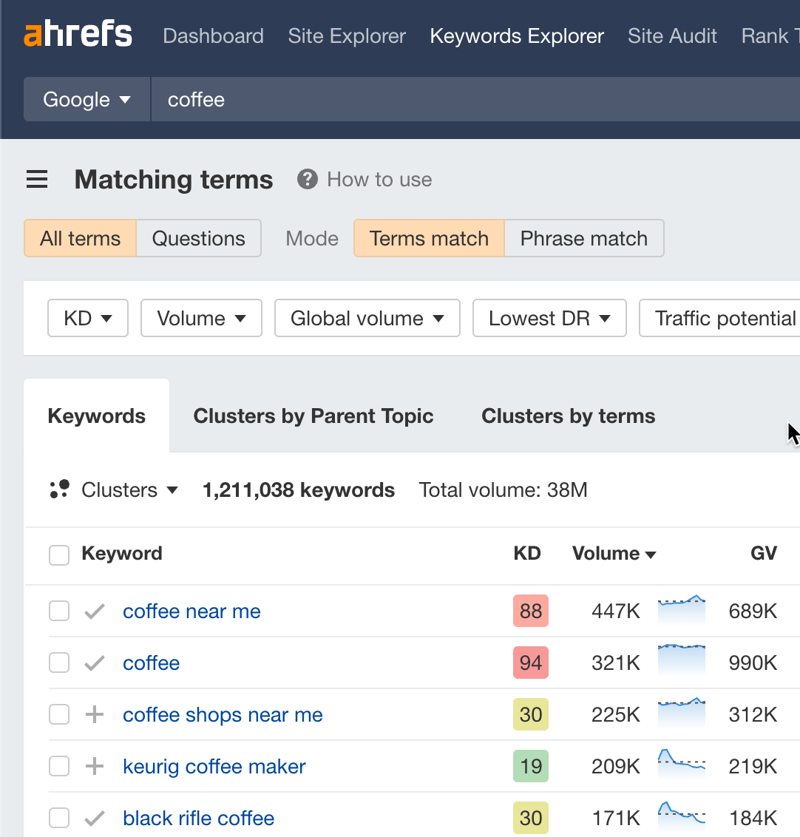Click the plus icon beside keurig coffee maker
Image resolution: width=800 pixels, height=837 pixels.
click(x=95, y=766)
